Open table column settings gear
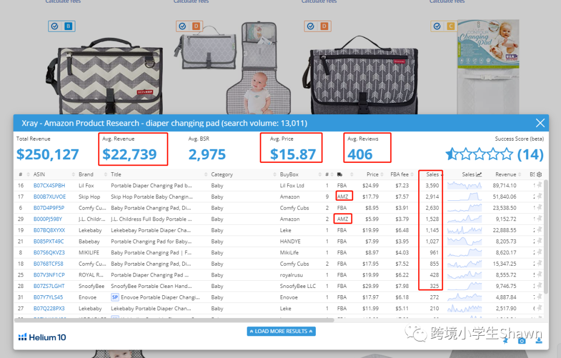 click(x=539, y=174)
